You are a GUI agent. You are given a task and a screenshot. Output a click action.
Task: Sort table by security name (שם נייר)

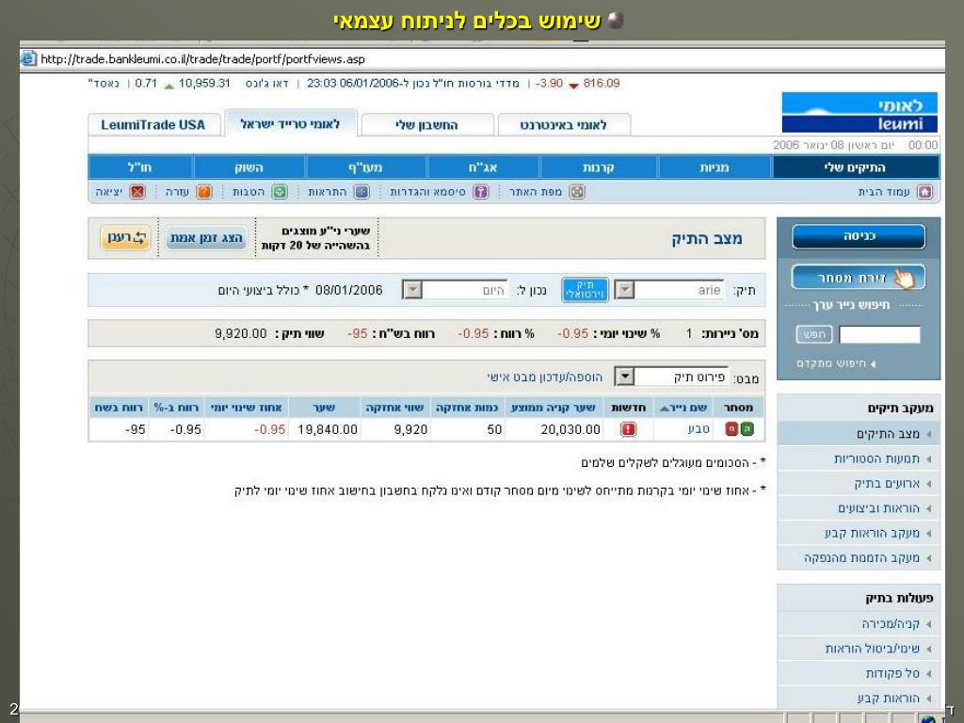click(x=683, y=408)
